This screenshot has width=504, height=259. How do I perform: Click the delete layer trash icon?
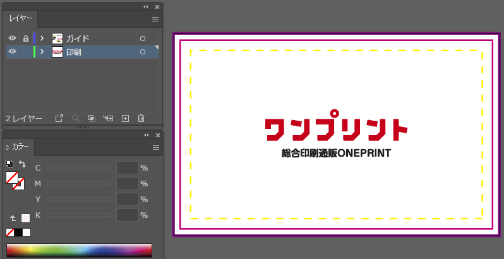coord(141,118)
